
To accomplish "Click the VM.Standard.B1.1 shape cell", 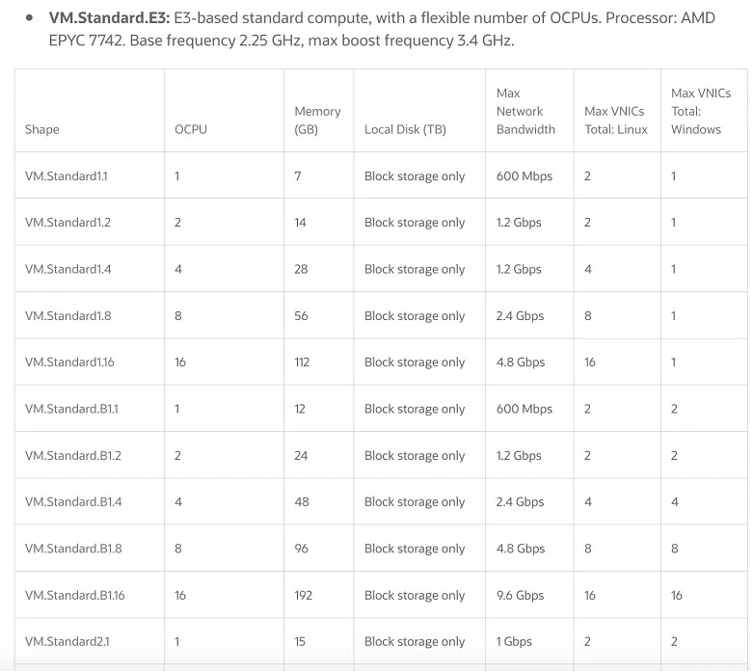I will pos(71,409).
